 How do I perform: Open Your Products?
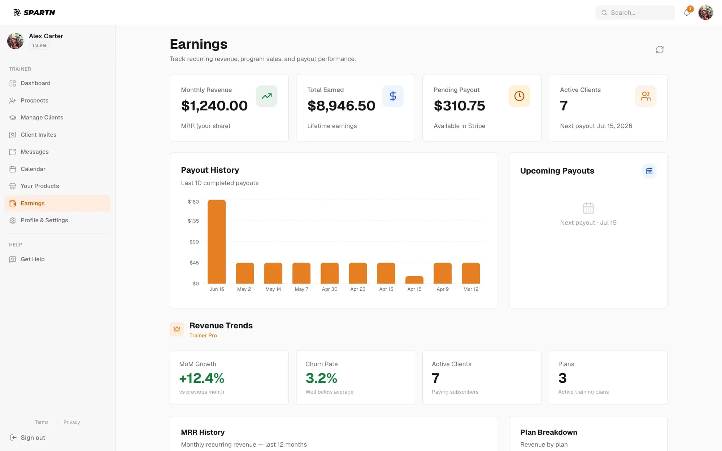coord(57,186)
